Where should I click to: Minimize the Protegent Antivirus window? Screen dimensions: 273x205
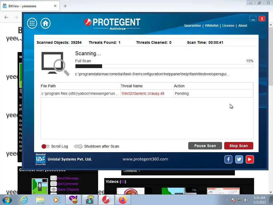253,19
